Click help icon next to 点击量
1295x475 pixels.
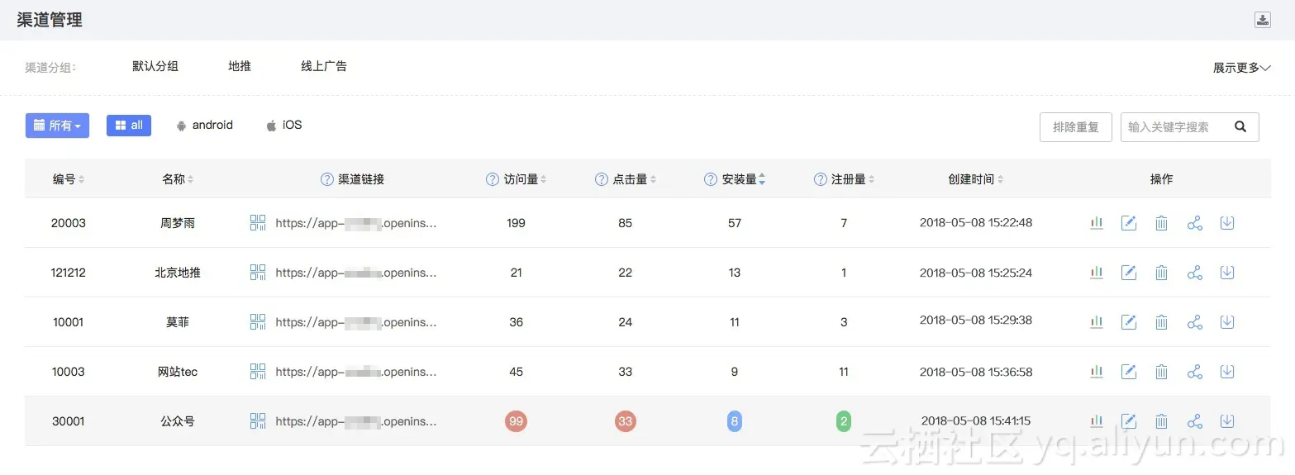point(602,179)
